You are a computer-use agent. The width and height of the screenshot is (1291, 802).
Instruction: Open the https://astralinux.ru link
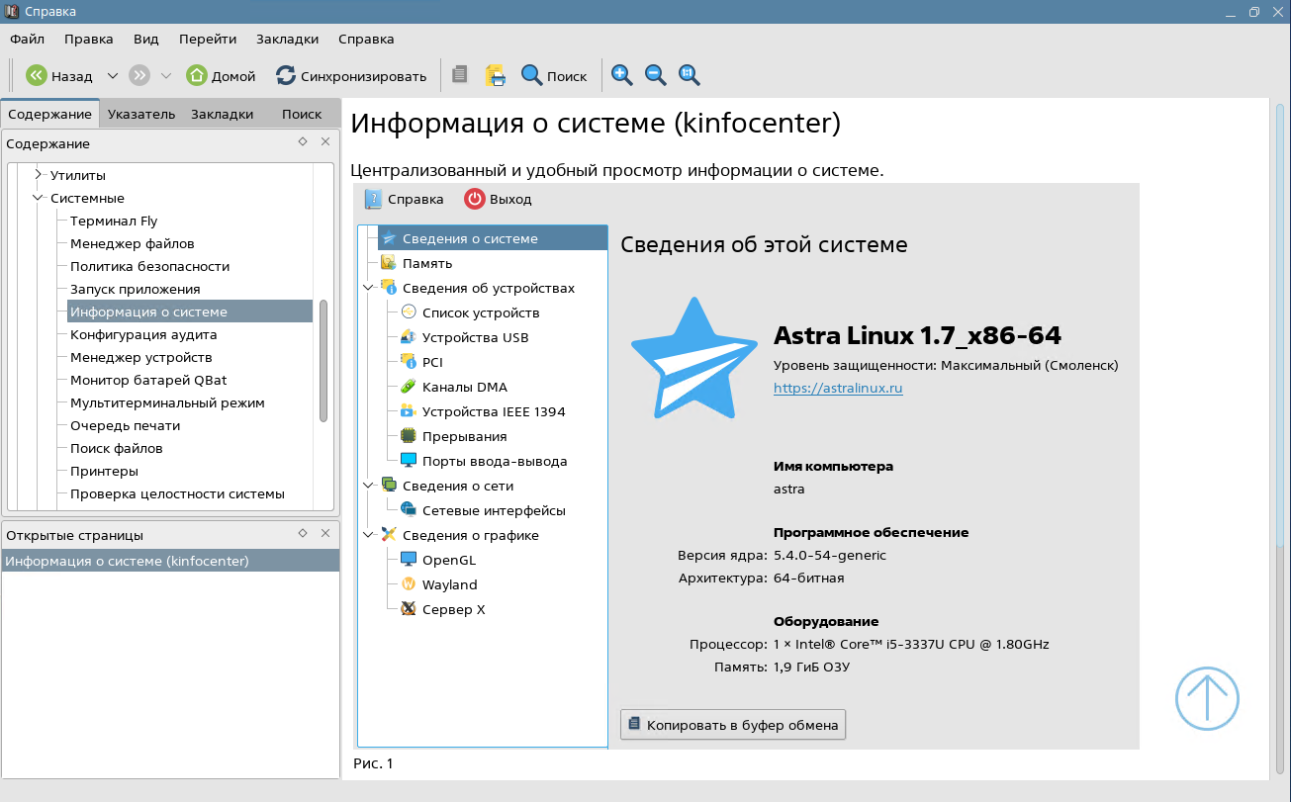pos(838,389)
